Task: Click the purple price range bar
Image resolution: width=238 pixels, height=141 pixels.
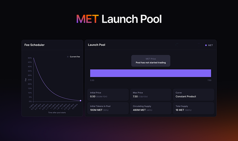Action: click(x=150, y=73)
